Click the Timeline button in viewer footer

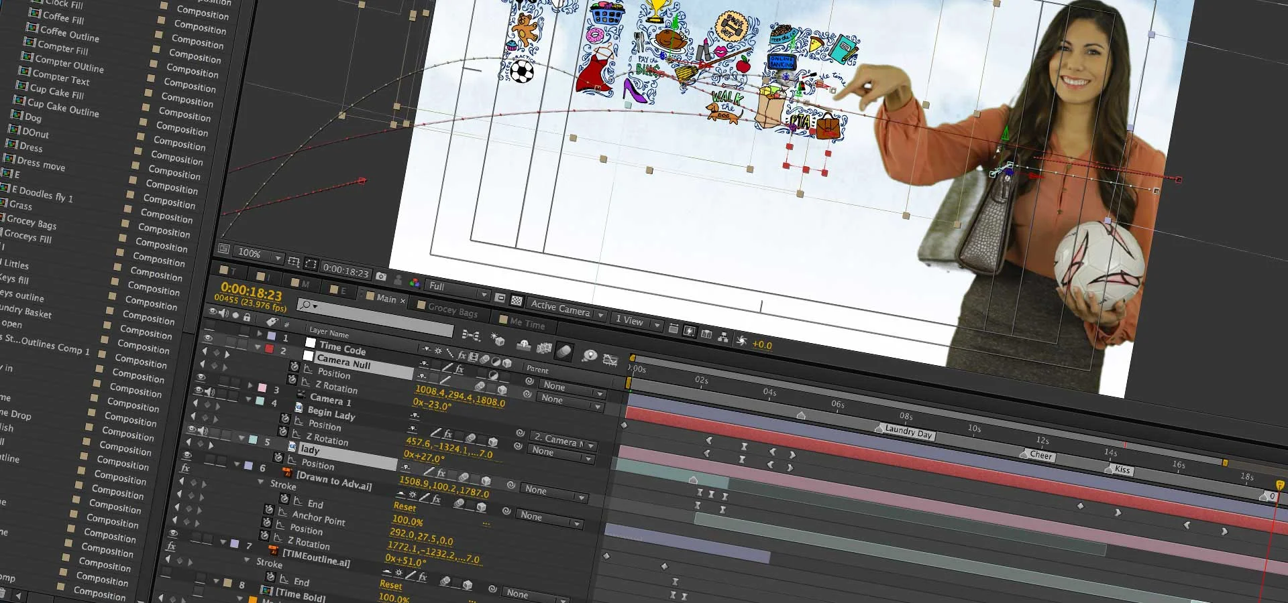(706, 334)
